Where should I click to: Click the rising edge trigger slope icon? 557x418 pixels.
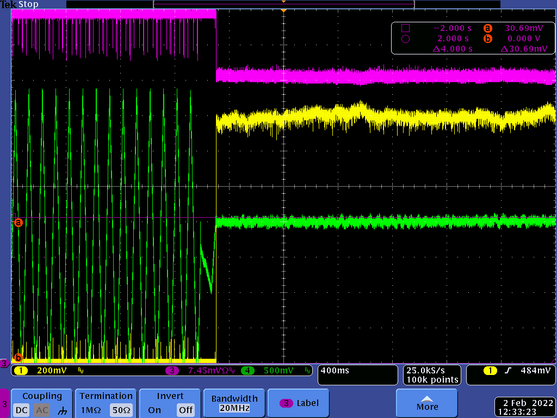pos(509,371)
